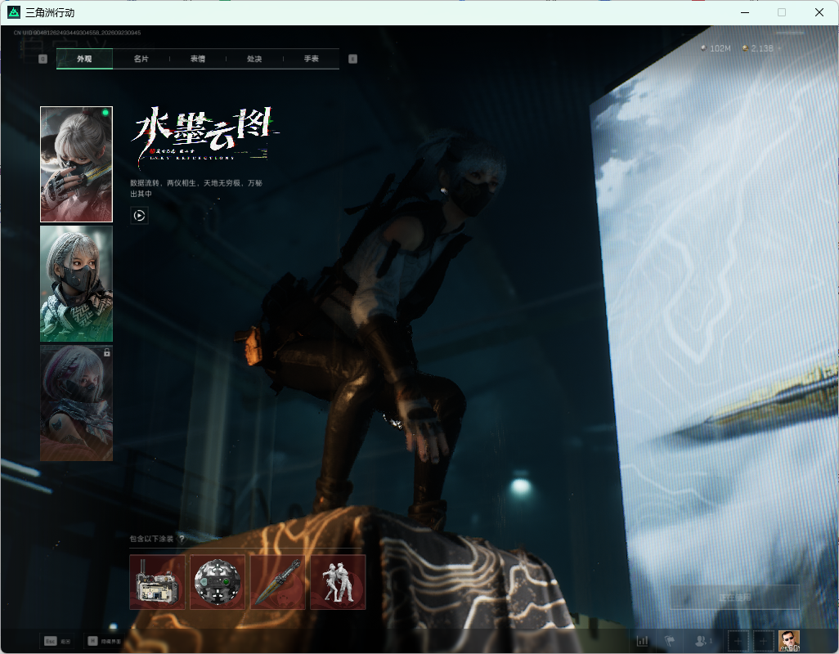Click the second empty squad plus slot

point(764,641)
